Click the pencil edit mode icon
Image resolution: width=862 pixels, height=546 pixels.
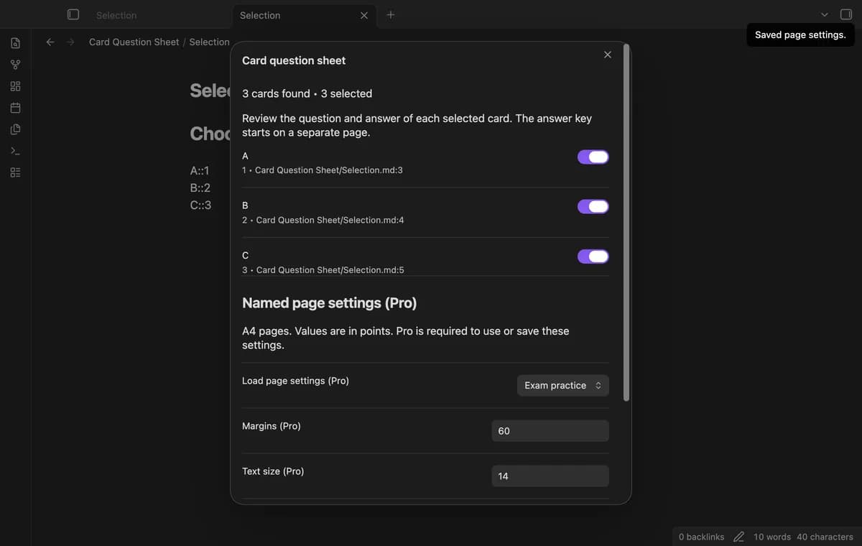click(738, 537)
